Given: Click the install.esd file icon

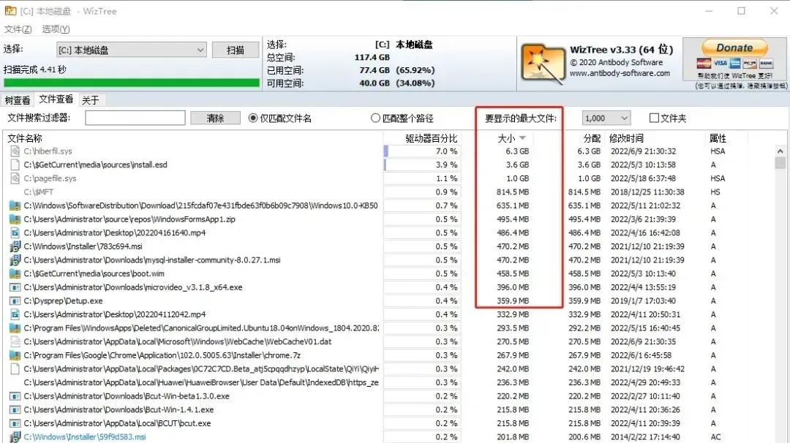Looking at the screenshot, I should tap(15, 164).
